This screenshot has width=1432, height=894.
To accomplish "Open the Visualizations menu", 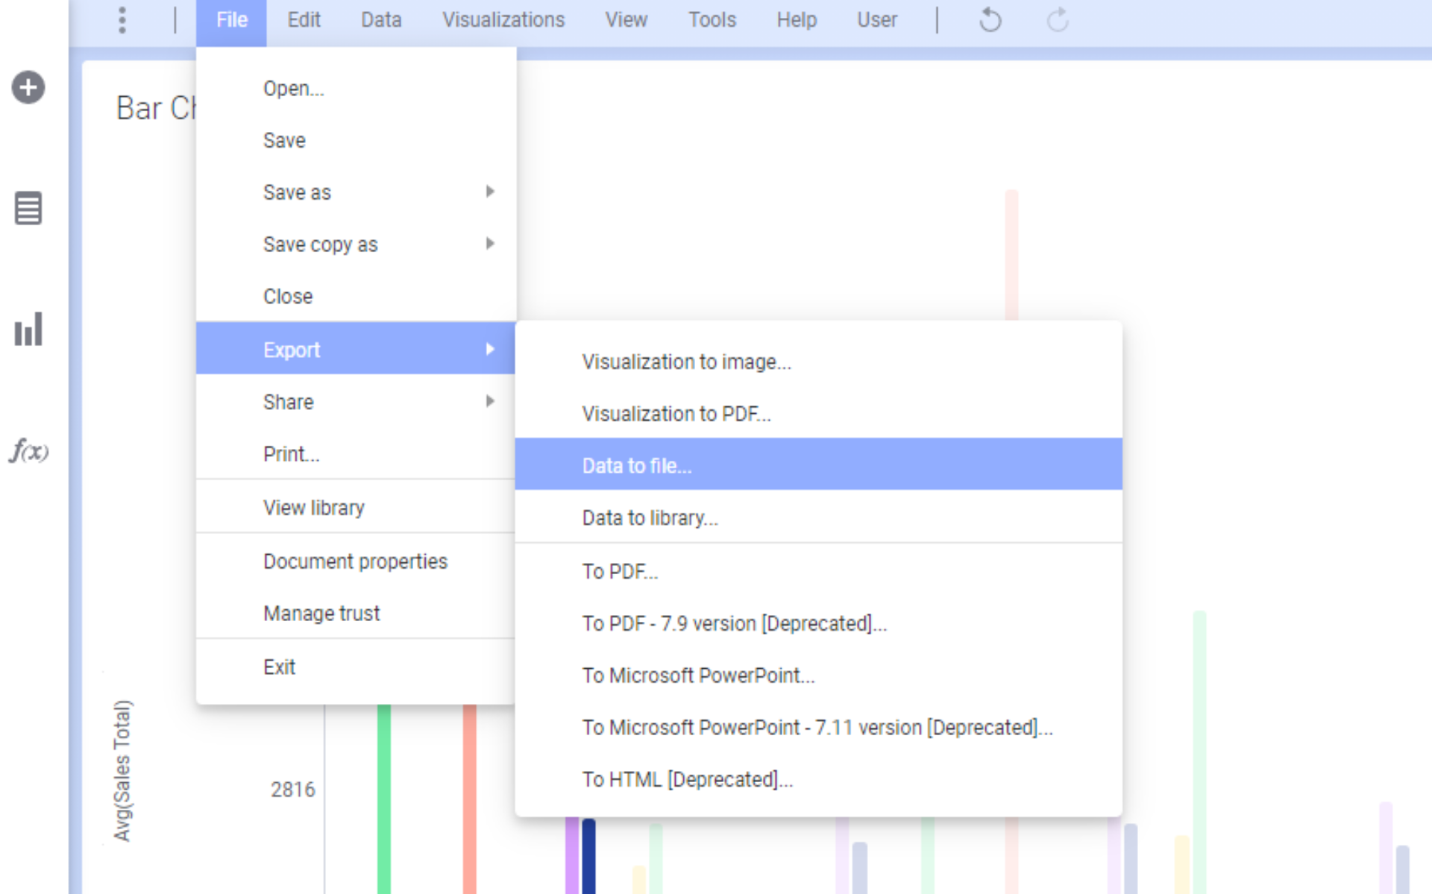I will pyautogui.click(x=503, y=20).
